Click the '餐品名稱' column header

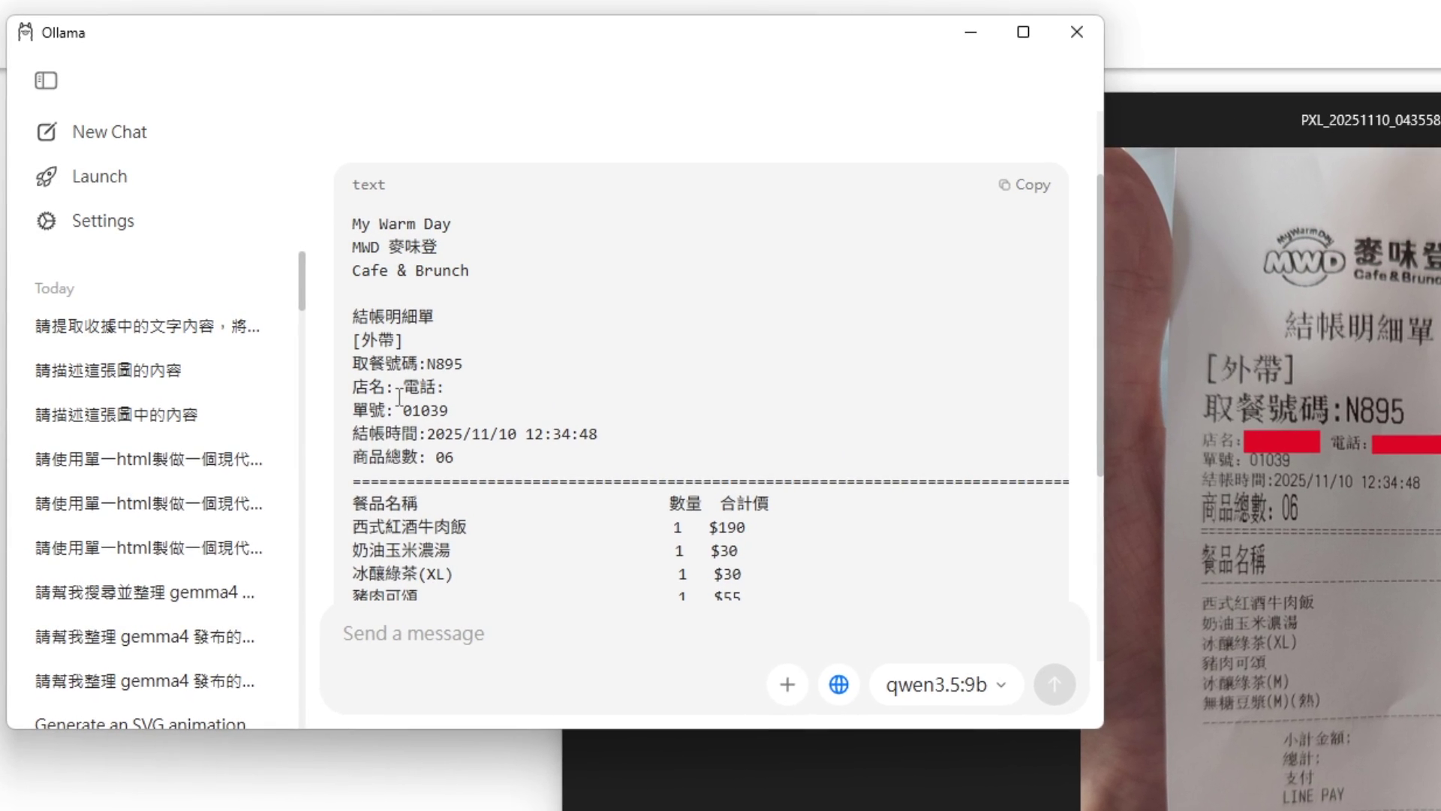pos(385,504)
